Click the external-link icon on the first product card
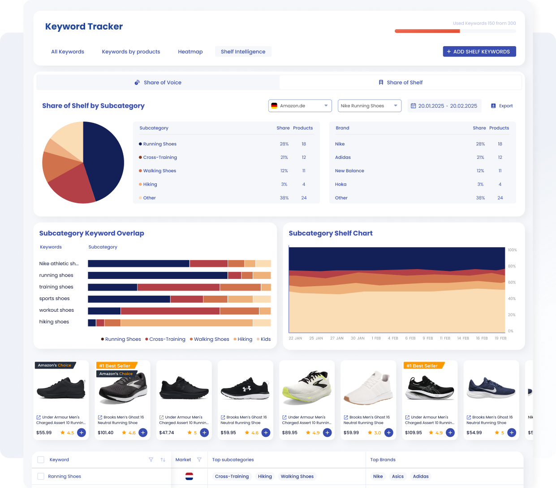This screenshot has height=488, width=556. [39, 417]
